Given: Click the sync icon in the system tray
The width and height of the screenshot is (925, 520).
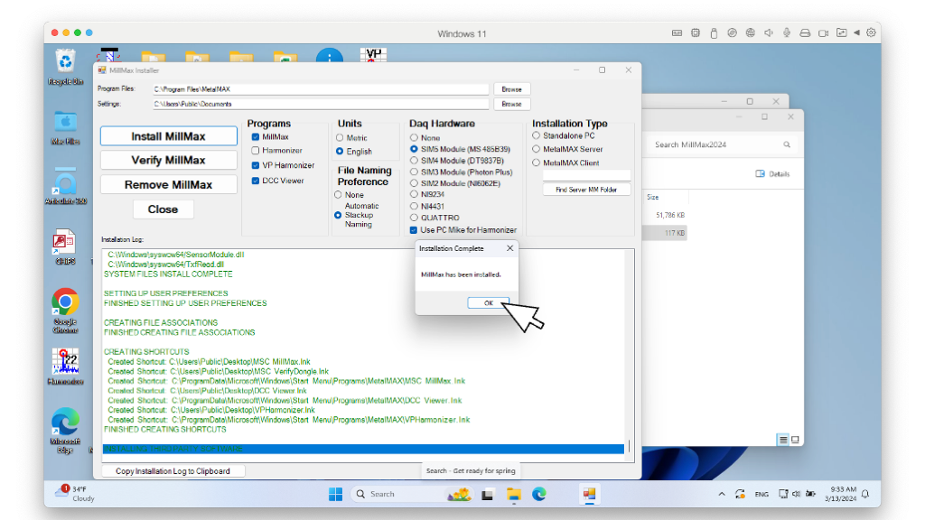Looking at the screenshot, I should click(740, 494).
